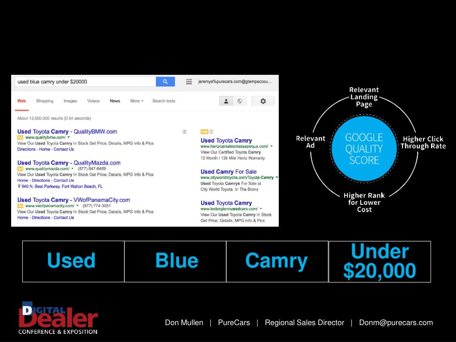The width and height of the screenshot is (456, 342).
Task: Open Used Camry For Sale ad
Action: 228,171
